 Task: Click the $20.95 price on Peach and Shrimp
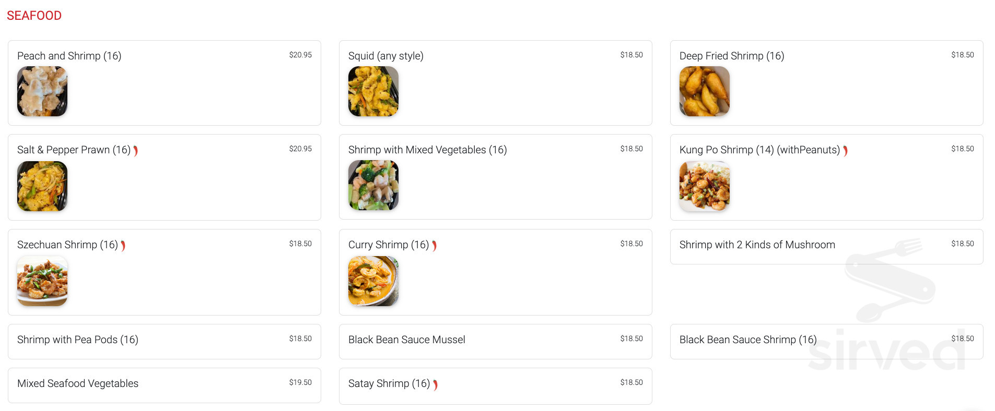(x=300, y=55)
